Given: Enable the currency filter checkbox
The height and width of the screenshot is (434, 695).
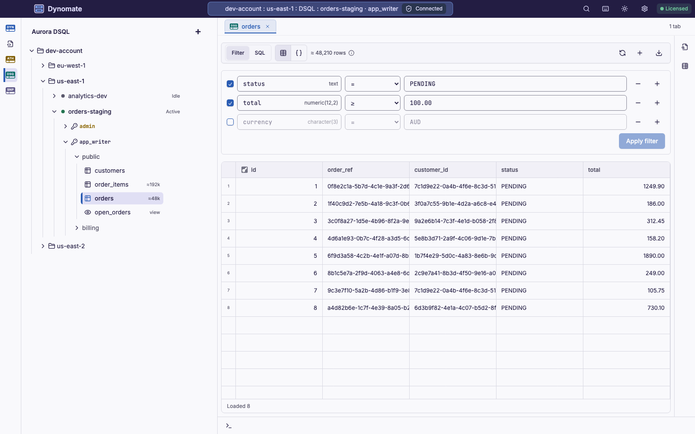Looking at the screenshot, I should 230,122.
